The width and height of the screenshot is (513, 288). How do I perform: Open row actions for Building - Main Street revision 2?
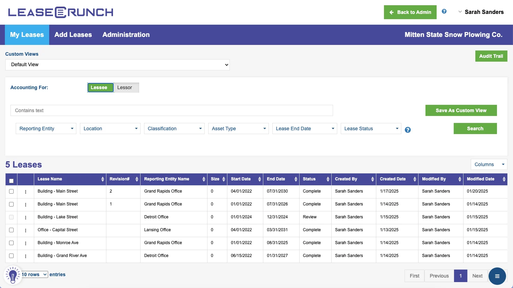pos(25,192)
